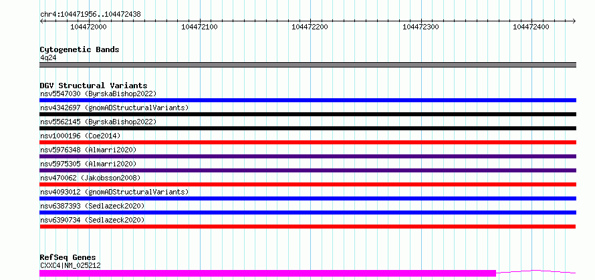
Task: Click the nsv6390734 (Sedlazeck2020) label
Action: point(92,220)
